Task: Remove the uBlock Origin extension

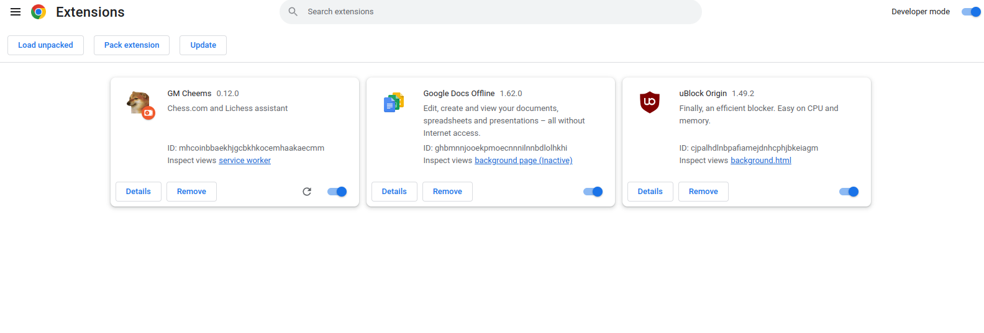Action: click(703, 192)
